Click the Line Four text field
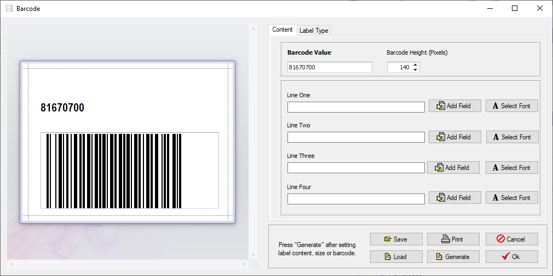Viewport: 553px width, 276px height. click(x=356, y=199)
